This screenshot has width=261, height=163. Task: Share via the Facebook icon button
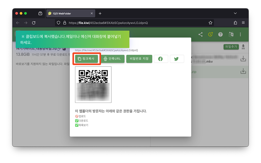pos(161,59)
